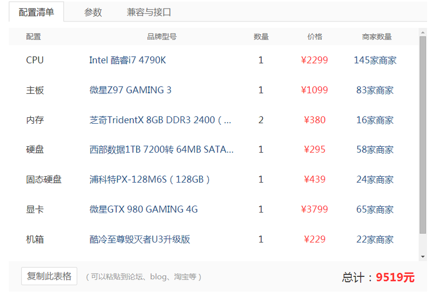This screenshot has width=429, height=295.
Task: Click the 价格 column header
Action: coord(315,36)
